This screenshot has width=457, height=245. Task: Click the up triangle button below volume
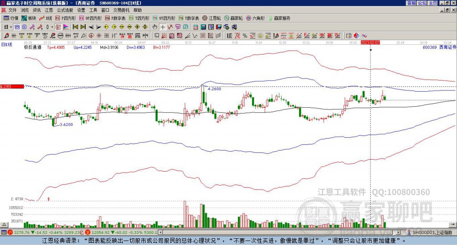(4, 224)
